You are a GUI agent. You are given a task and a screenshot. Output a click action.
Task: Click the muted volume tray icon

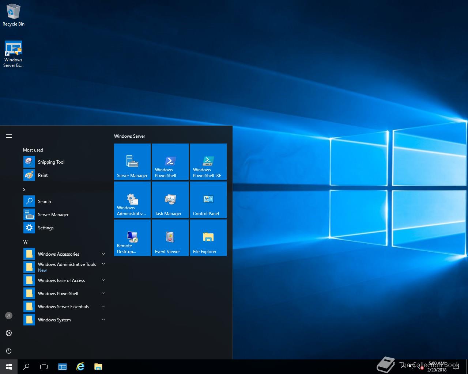click(420, 367)
